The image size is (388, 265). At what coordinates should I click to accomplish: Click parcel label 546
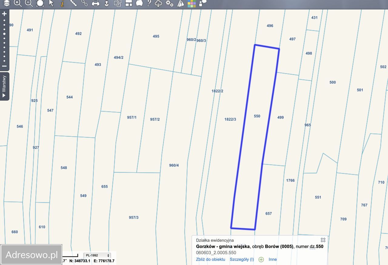[x=20, y=127]
